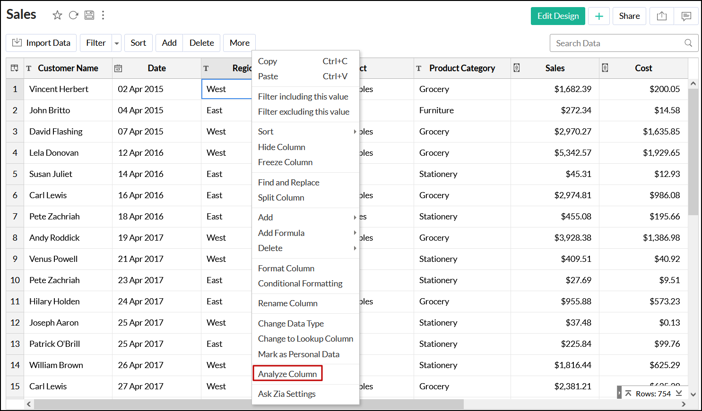The image size is (702, 411).
Task: Open the comments icon at top right
Action: (686, 16)
